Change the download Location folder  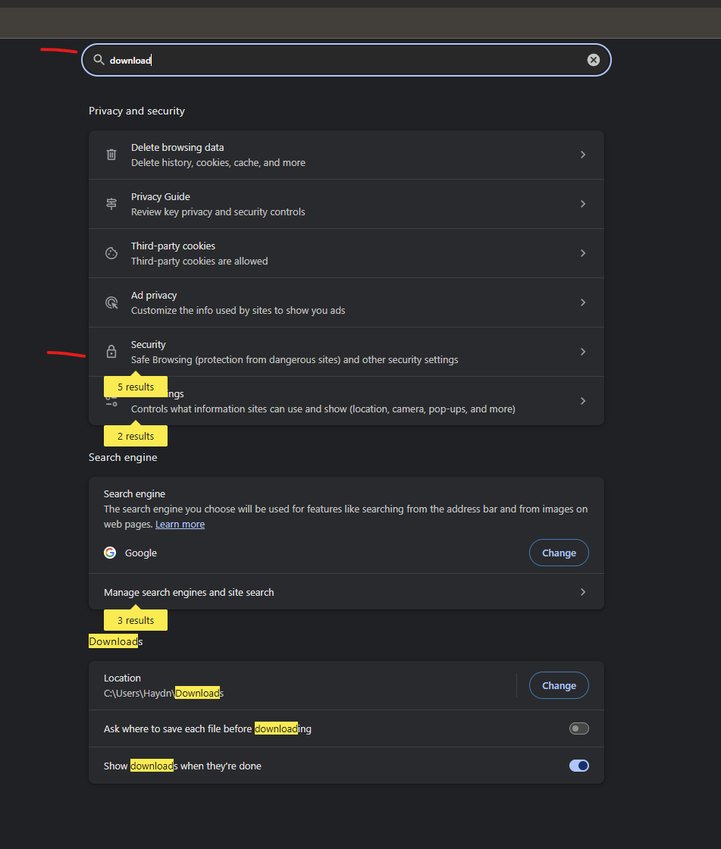(559, 685)
